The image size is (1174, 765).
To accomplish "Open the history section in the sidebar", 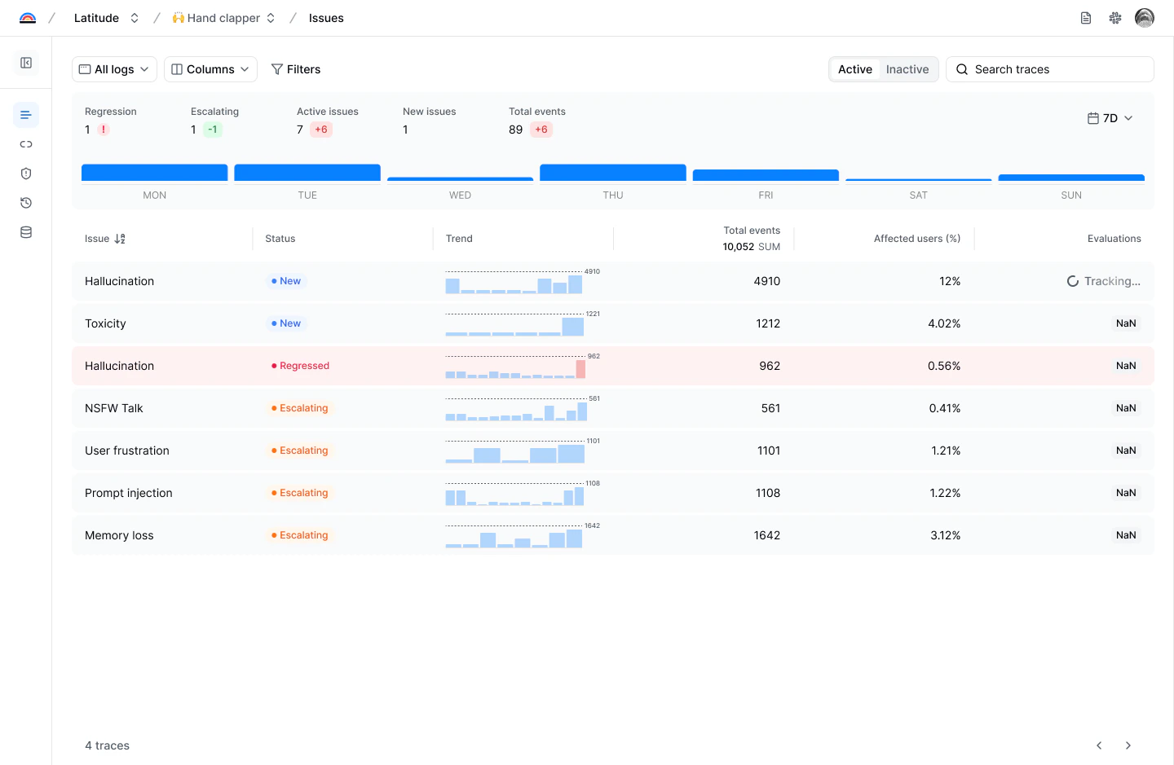I will tap(25, 203).
